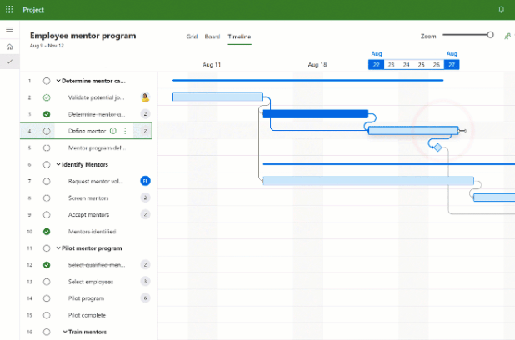Viewport: 515px width, 340px height.
Task: Select the milestone diamond on the timeline
Action: (x=437, y=147)
